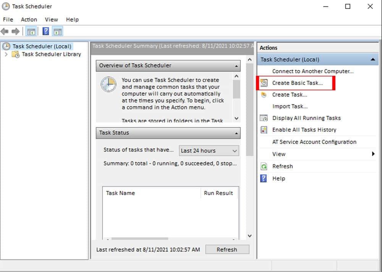Screen dimensions: 382x272
Task: Click the Task Name column header
Action: [152, 193]
